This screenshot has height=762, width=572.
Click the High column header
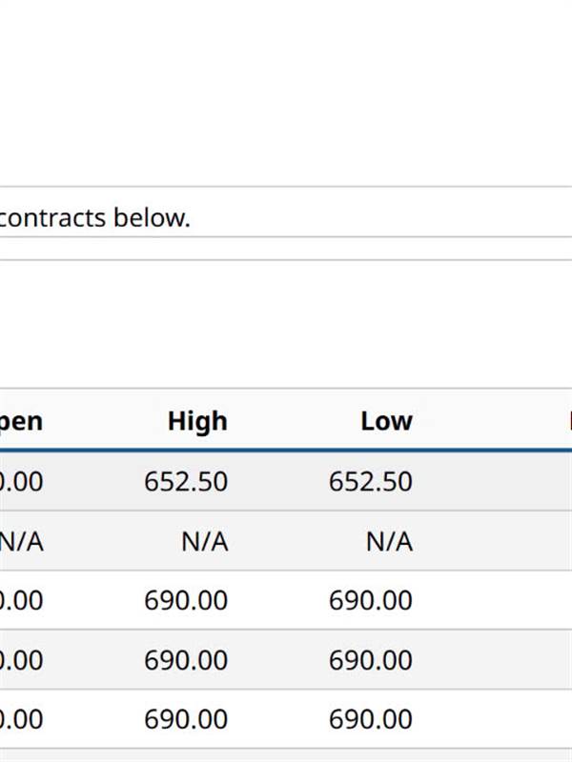tap(196, 421)
